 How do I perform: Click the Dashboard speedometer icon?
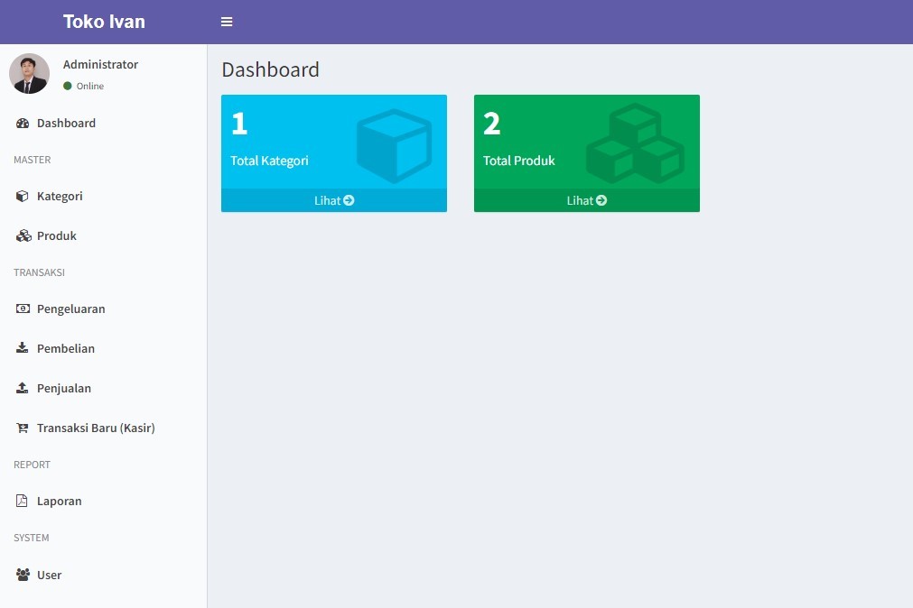23,124
